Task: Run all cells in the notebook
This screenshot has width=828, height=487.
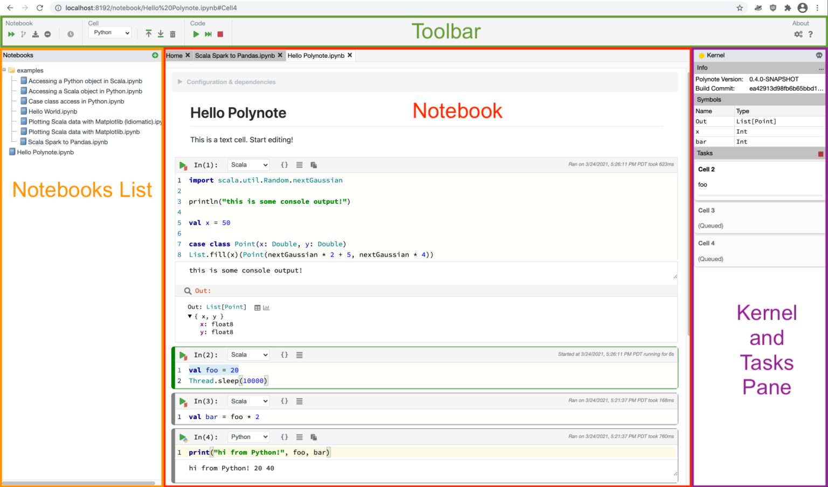Action: [x=11, y=33]
